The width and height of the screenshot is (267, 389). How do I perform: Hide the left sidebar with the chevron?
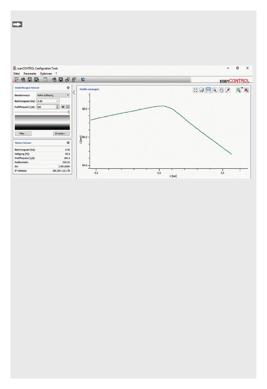[74, 92]
